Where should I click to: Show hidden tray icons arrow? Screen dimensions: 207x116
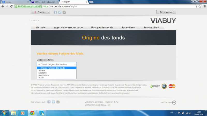[x=176, y=113]
